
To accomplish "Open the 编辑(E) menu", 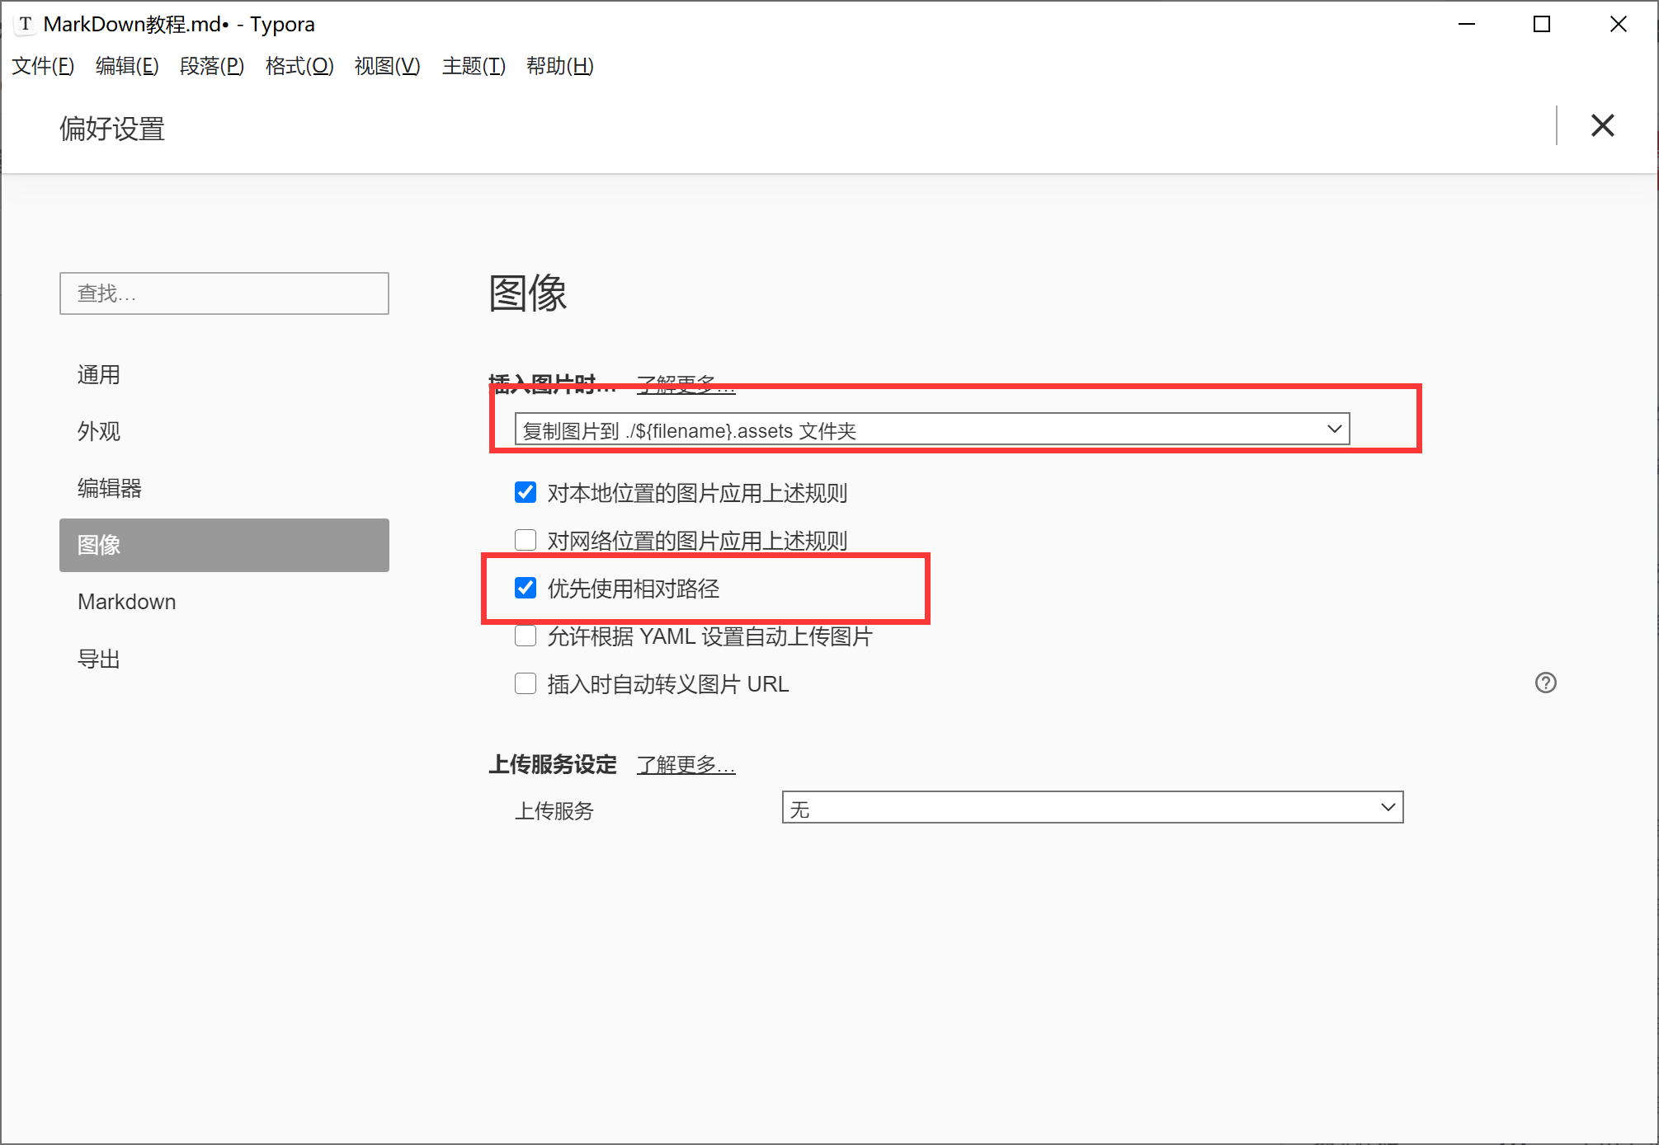I will point(127,66).
